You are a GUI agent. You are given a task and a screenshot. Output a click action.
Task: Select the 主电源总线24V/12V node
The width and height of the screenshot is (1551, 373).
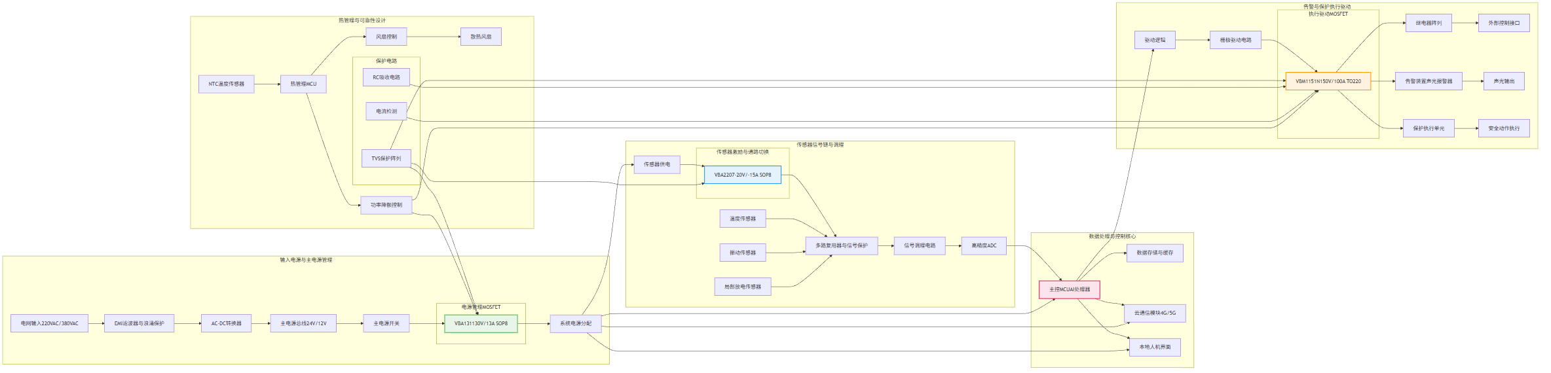coord(303,323)
